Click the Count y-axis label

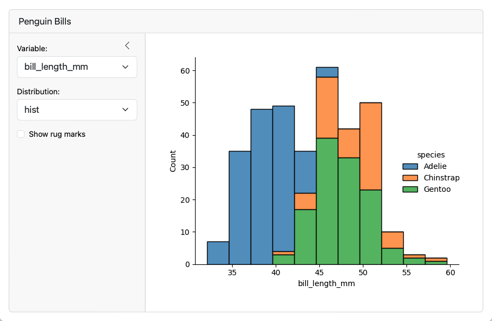(172, 160)
